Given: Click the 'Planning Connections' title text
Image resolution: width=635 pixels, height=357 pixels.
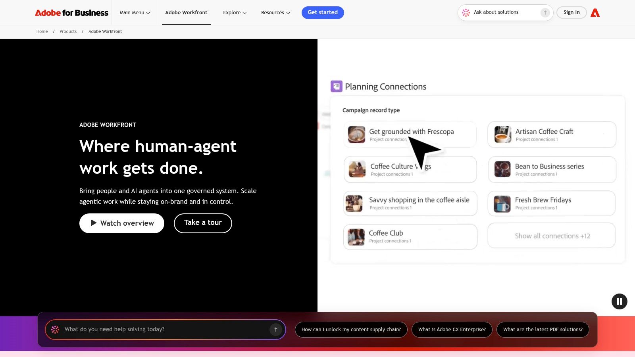Looking at the screenshot, I should point(386,86).
